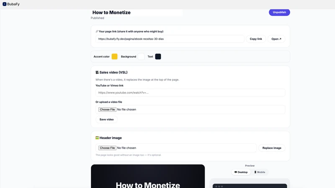Click the Preview label
The image size is (335, 188).
tap(250, 165)
